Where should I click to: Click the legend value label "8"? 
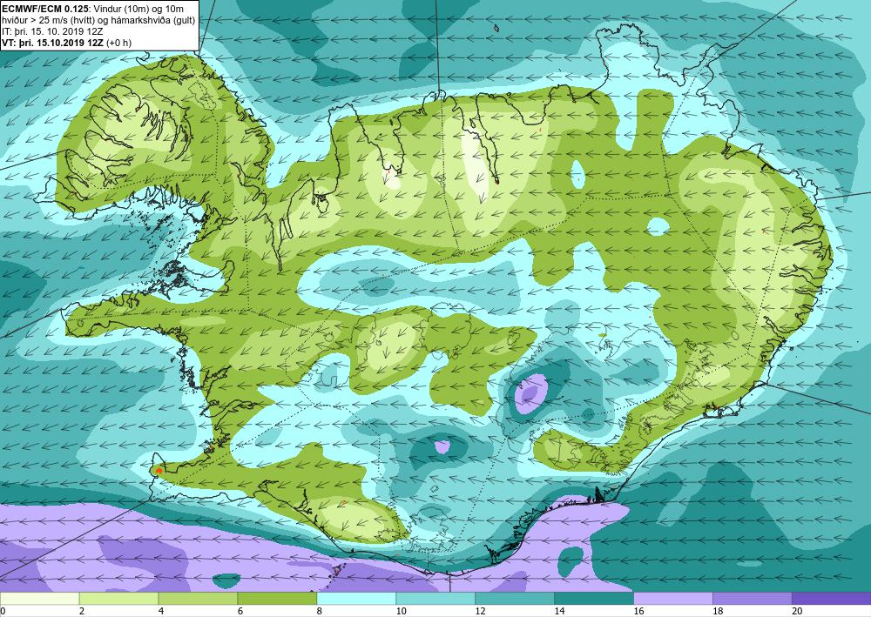click(320, 612)
